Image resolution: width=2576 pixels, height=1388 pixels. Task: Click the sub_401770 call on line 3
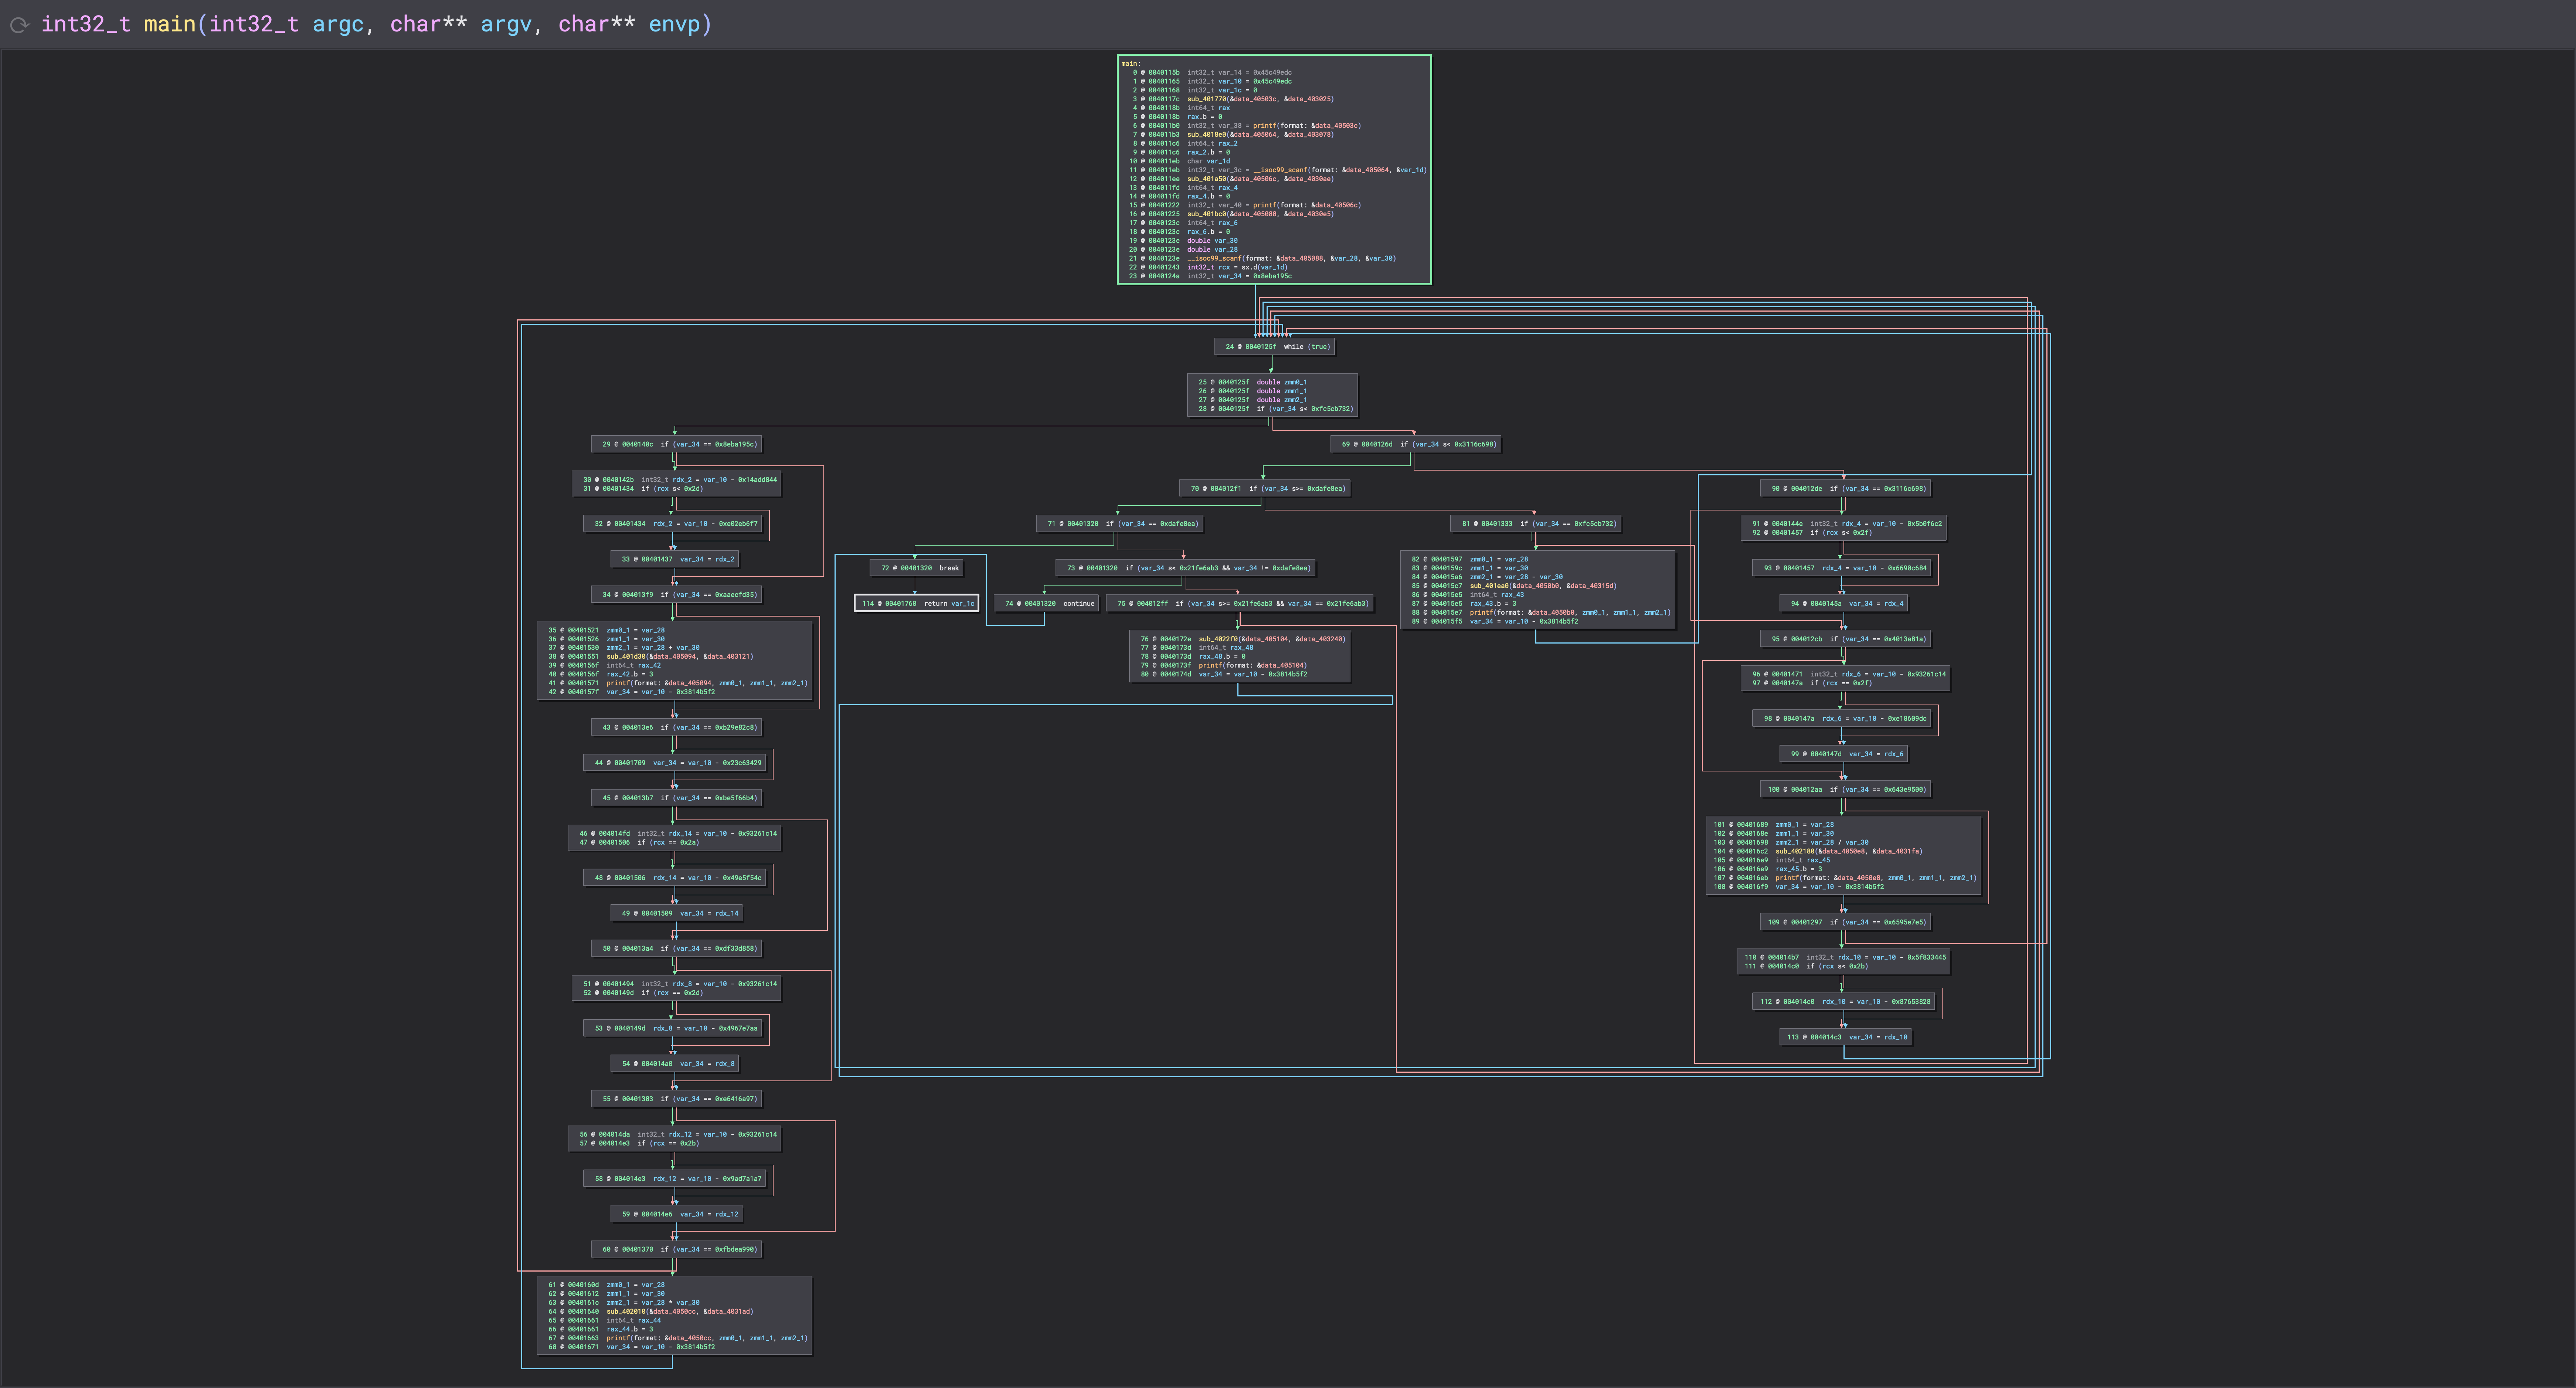pos(1207,99)
